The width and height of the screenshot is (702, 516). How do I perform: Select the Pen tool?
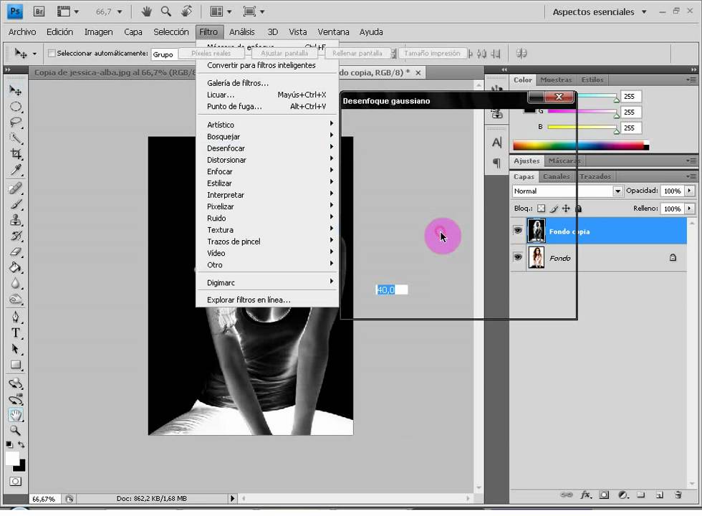[x=16, y=317]
